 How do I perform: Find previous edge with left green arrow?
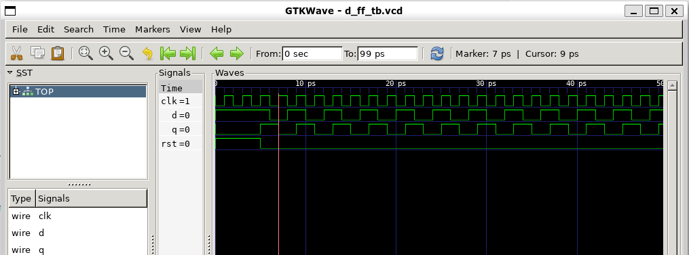[x=216, y=53]
